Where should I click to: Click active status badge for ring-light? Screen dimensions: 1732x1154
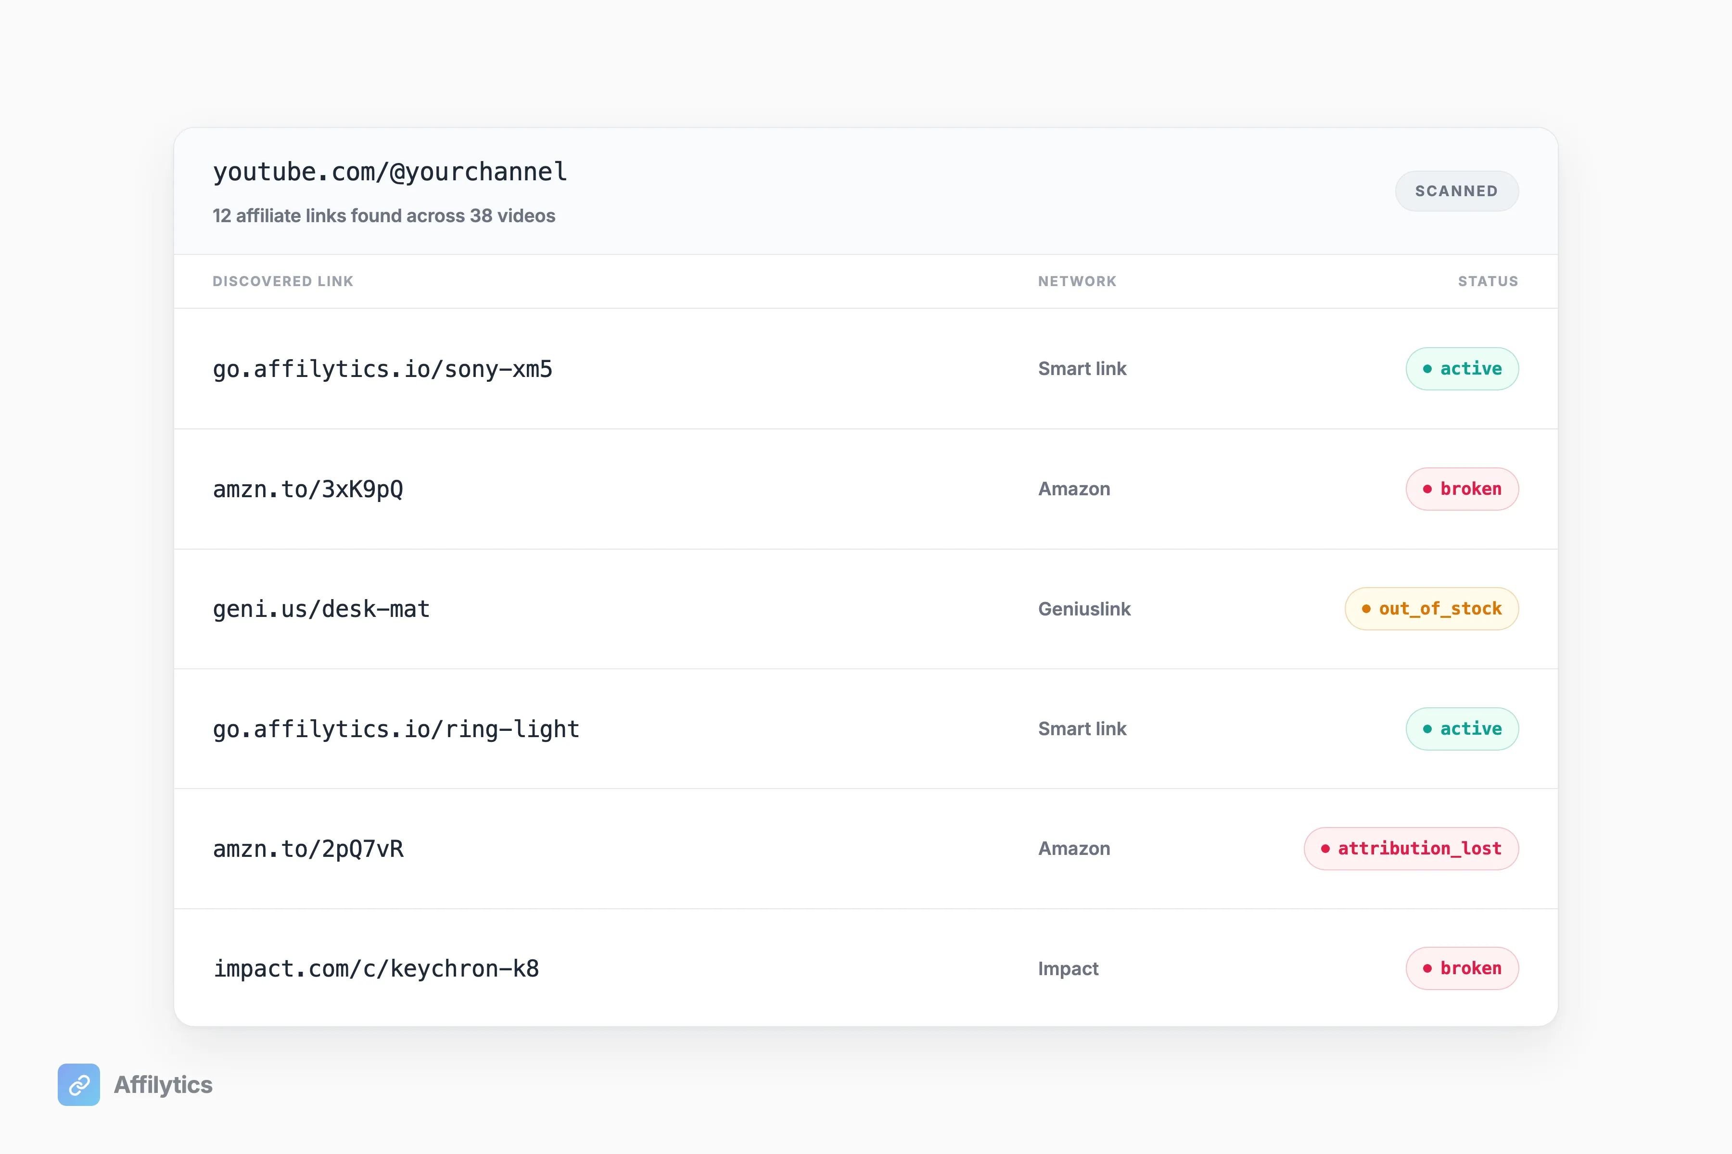(1462, 728)
